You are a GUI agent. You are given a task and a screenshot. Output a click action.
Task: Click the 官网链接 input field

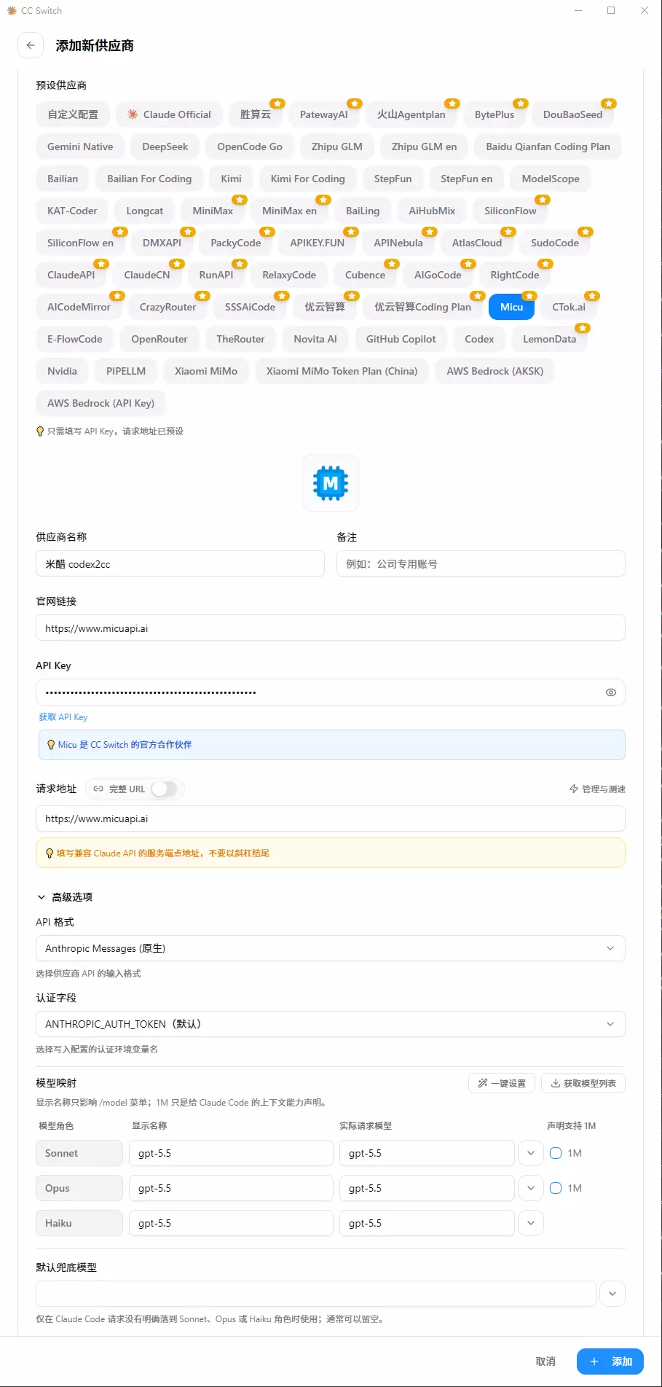tap(331, 628)
